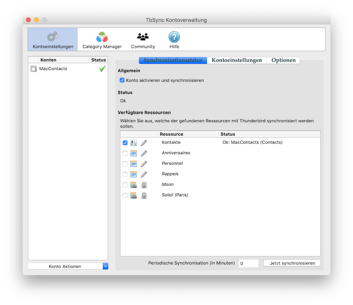Toggle Konto aktivieren und synchronisieren checkbox
Screen dimensions: 353x305
point(122,80)
